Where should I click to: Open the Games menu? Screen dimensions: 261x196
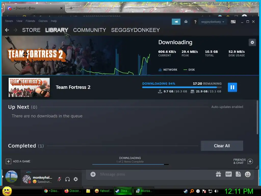click(x=43, y=21)
